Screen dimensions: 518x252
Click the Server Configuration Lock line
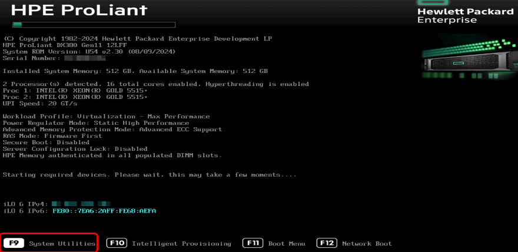click(75, 148)
